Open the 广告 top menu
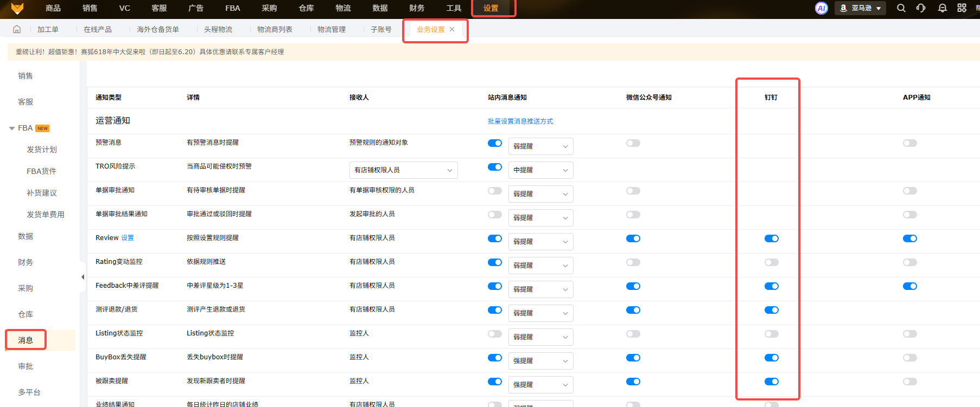980x407 pixels. [x=195, y=8]
